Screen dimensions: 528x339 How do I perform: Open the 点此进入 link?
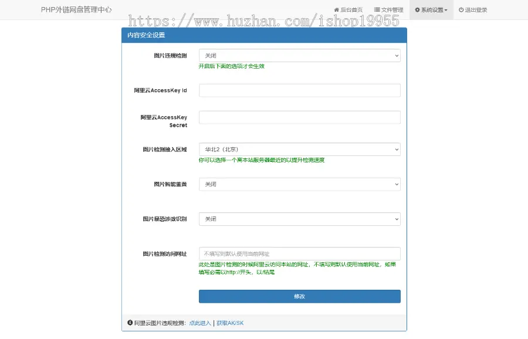coord(199,323)
